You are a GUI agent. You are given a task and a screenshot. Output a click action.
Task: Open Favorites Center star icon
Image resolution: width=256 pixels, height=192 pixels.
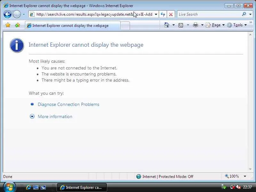pos(8,25)
